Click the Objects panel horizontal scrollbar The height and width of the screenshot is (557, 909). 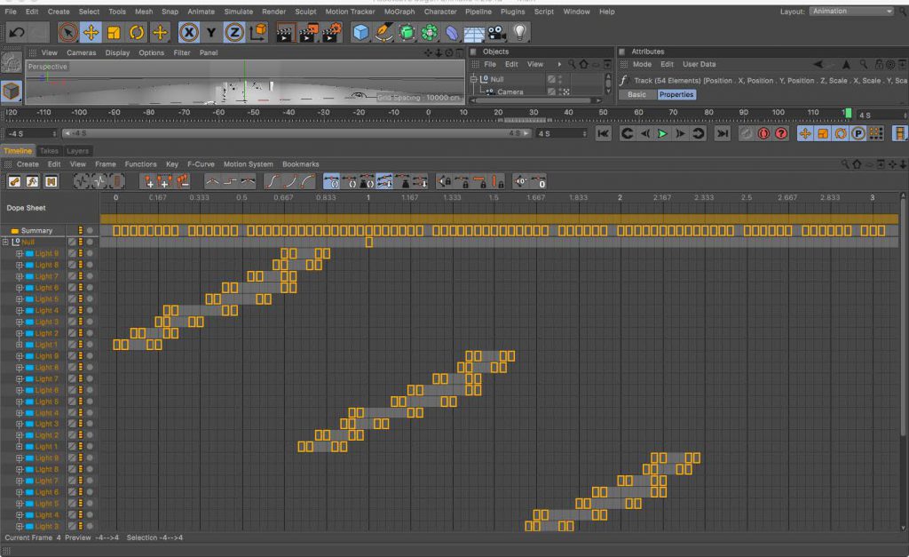[x=536, y=100]
